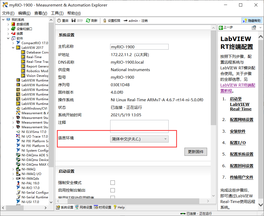Enable 强制安全模式 checkbox
This screenshot has width=264, height=216.
click(x=113, y=183)
